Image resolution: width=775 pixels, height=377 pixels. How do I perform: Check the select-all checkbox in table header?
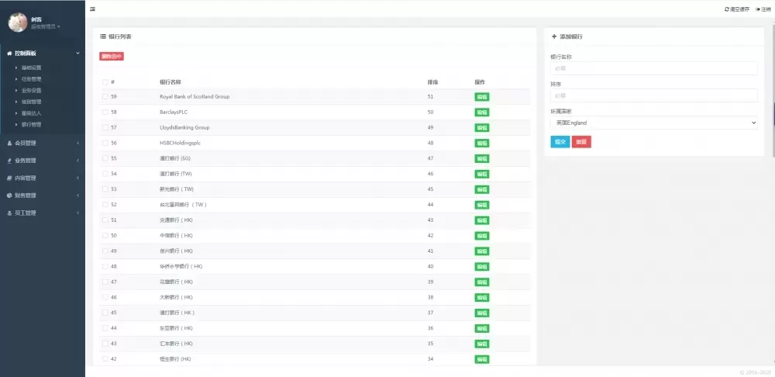tap(105, 82)
